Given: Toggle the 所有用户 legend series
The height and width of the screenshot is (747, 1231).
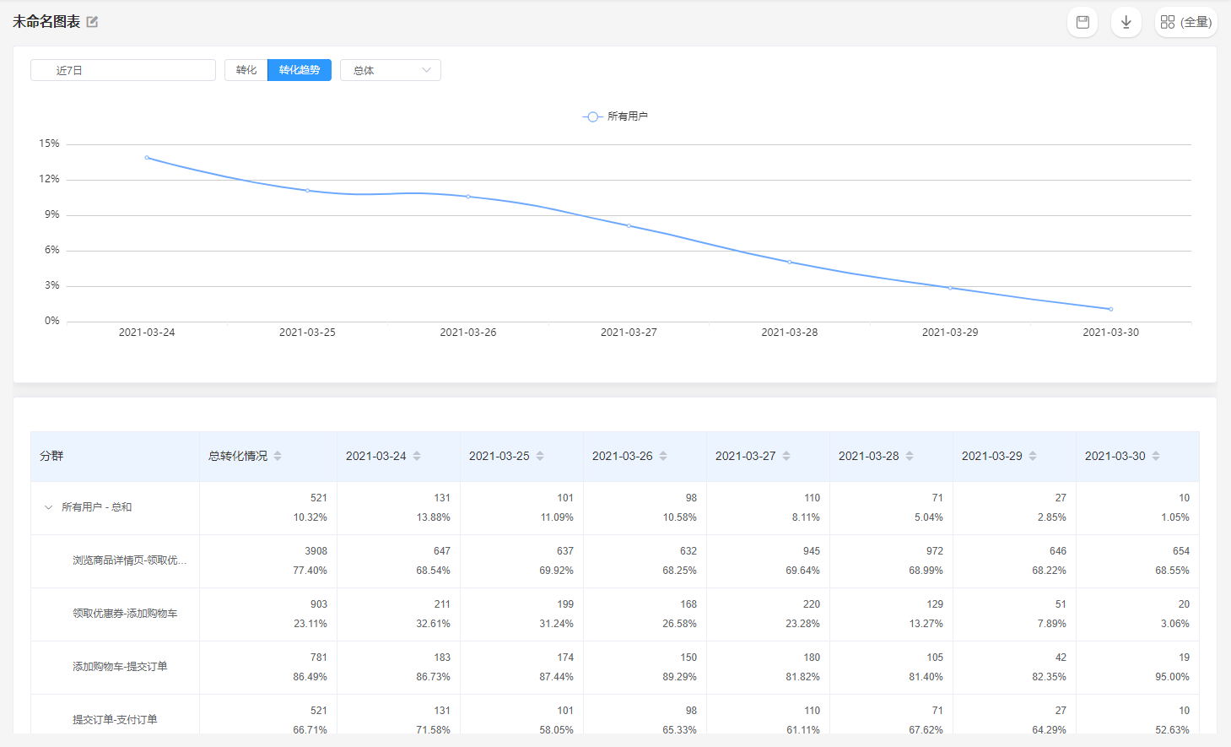Looking at the screenshot, I should pyautogui.click(x=615, y=116).
